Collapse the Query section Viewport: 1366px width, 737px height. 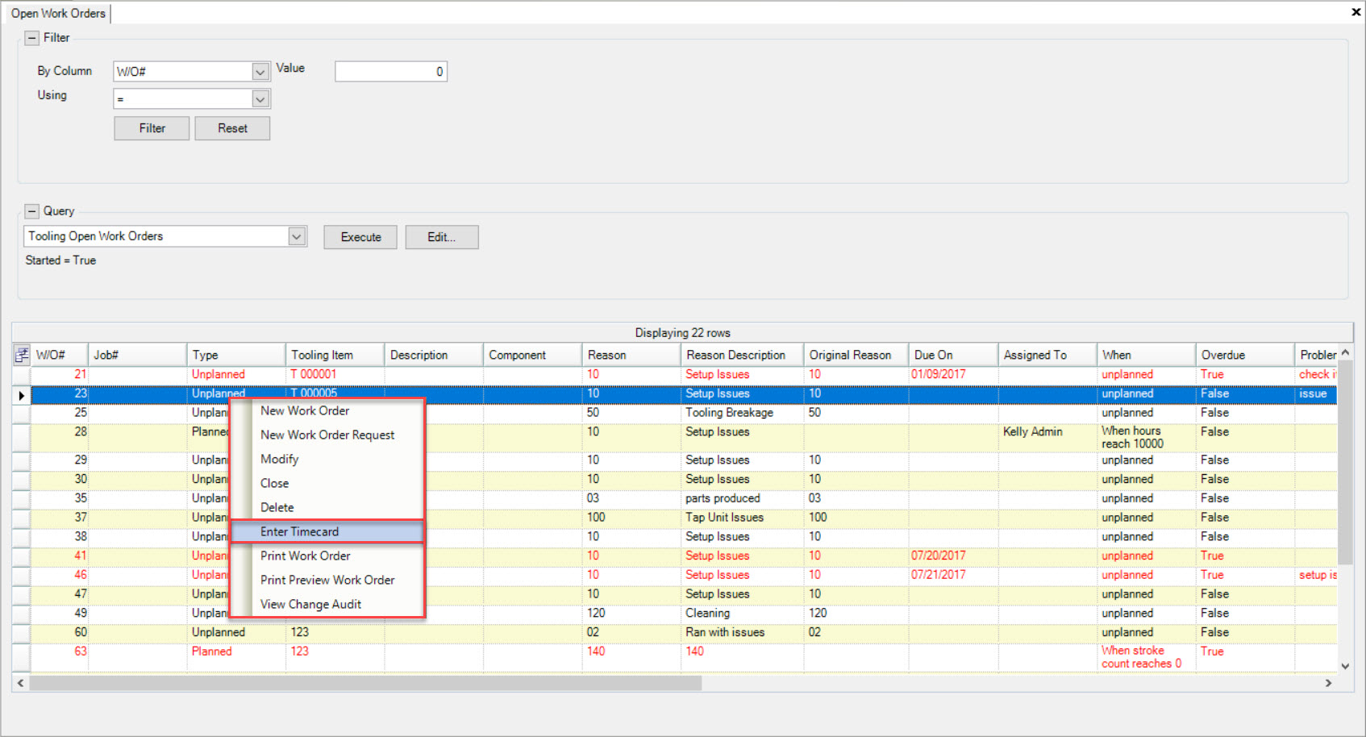point(32,211)
